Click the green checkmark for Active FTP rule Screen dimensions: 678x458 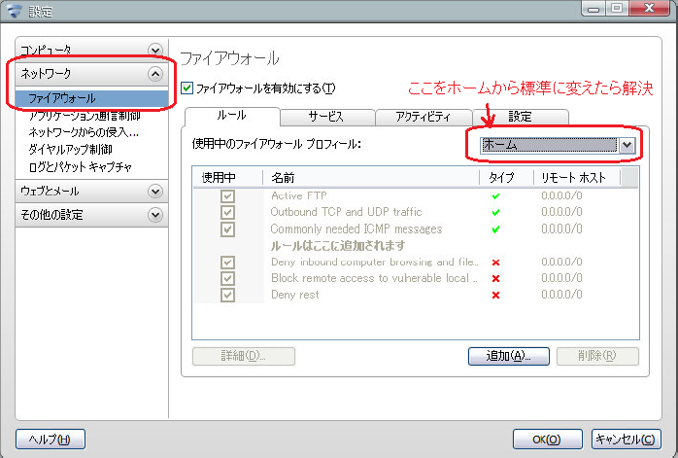tap(496, 196)
